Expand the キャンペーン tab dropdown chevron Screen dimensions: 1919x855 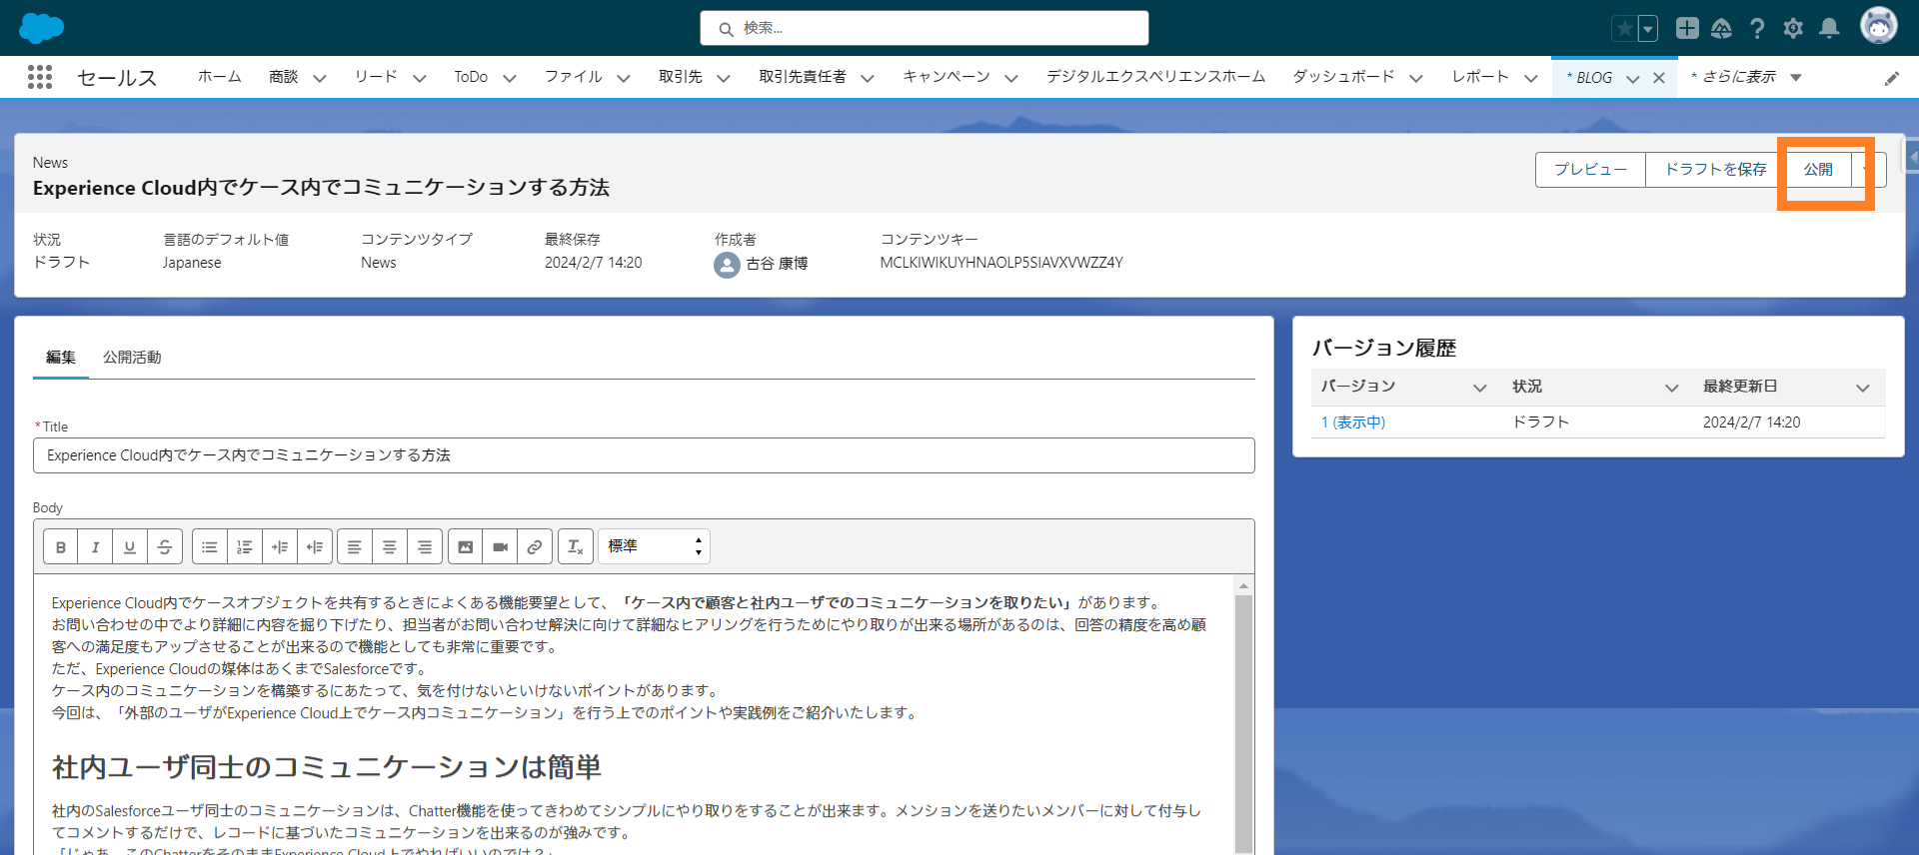[x=1011, y=78]
